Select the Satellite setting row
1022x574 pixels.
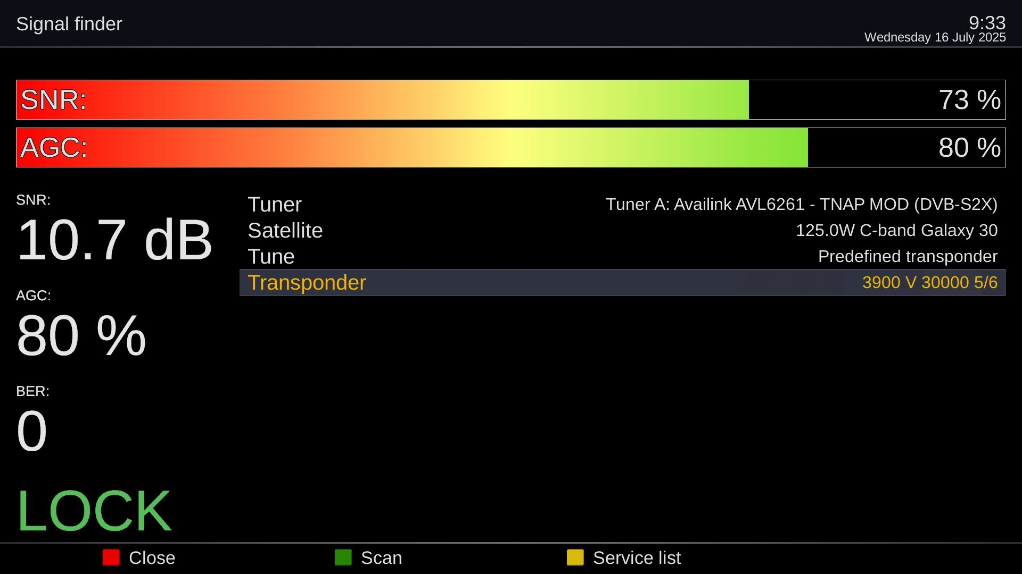tap(623, 230)
